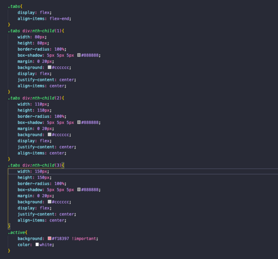Open the #cccccc swatch in nth-child(3) rule
The image size is (278, 259).
click(x=50, y=202)
